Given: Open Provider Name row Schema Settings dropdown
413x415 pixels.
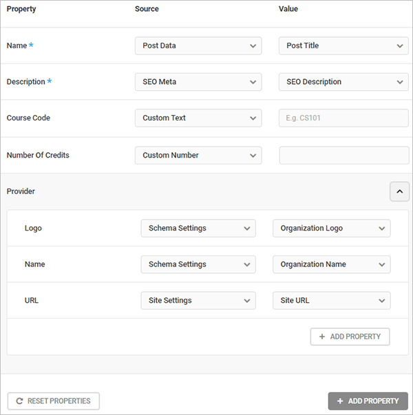Looking at the screenshot, I should [198, 264].
